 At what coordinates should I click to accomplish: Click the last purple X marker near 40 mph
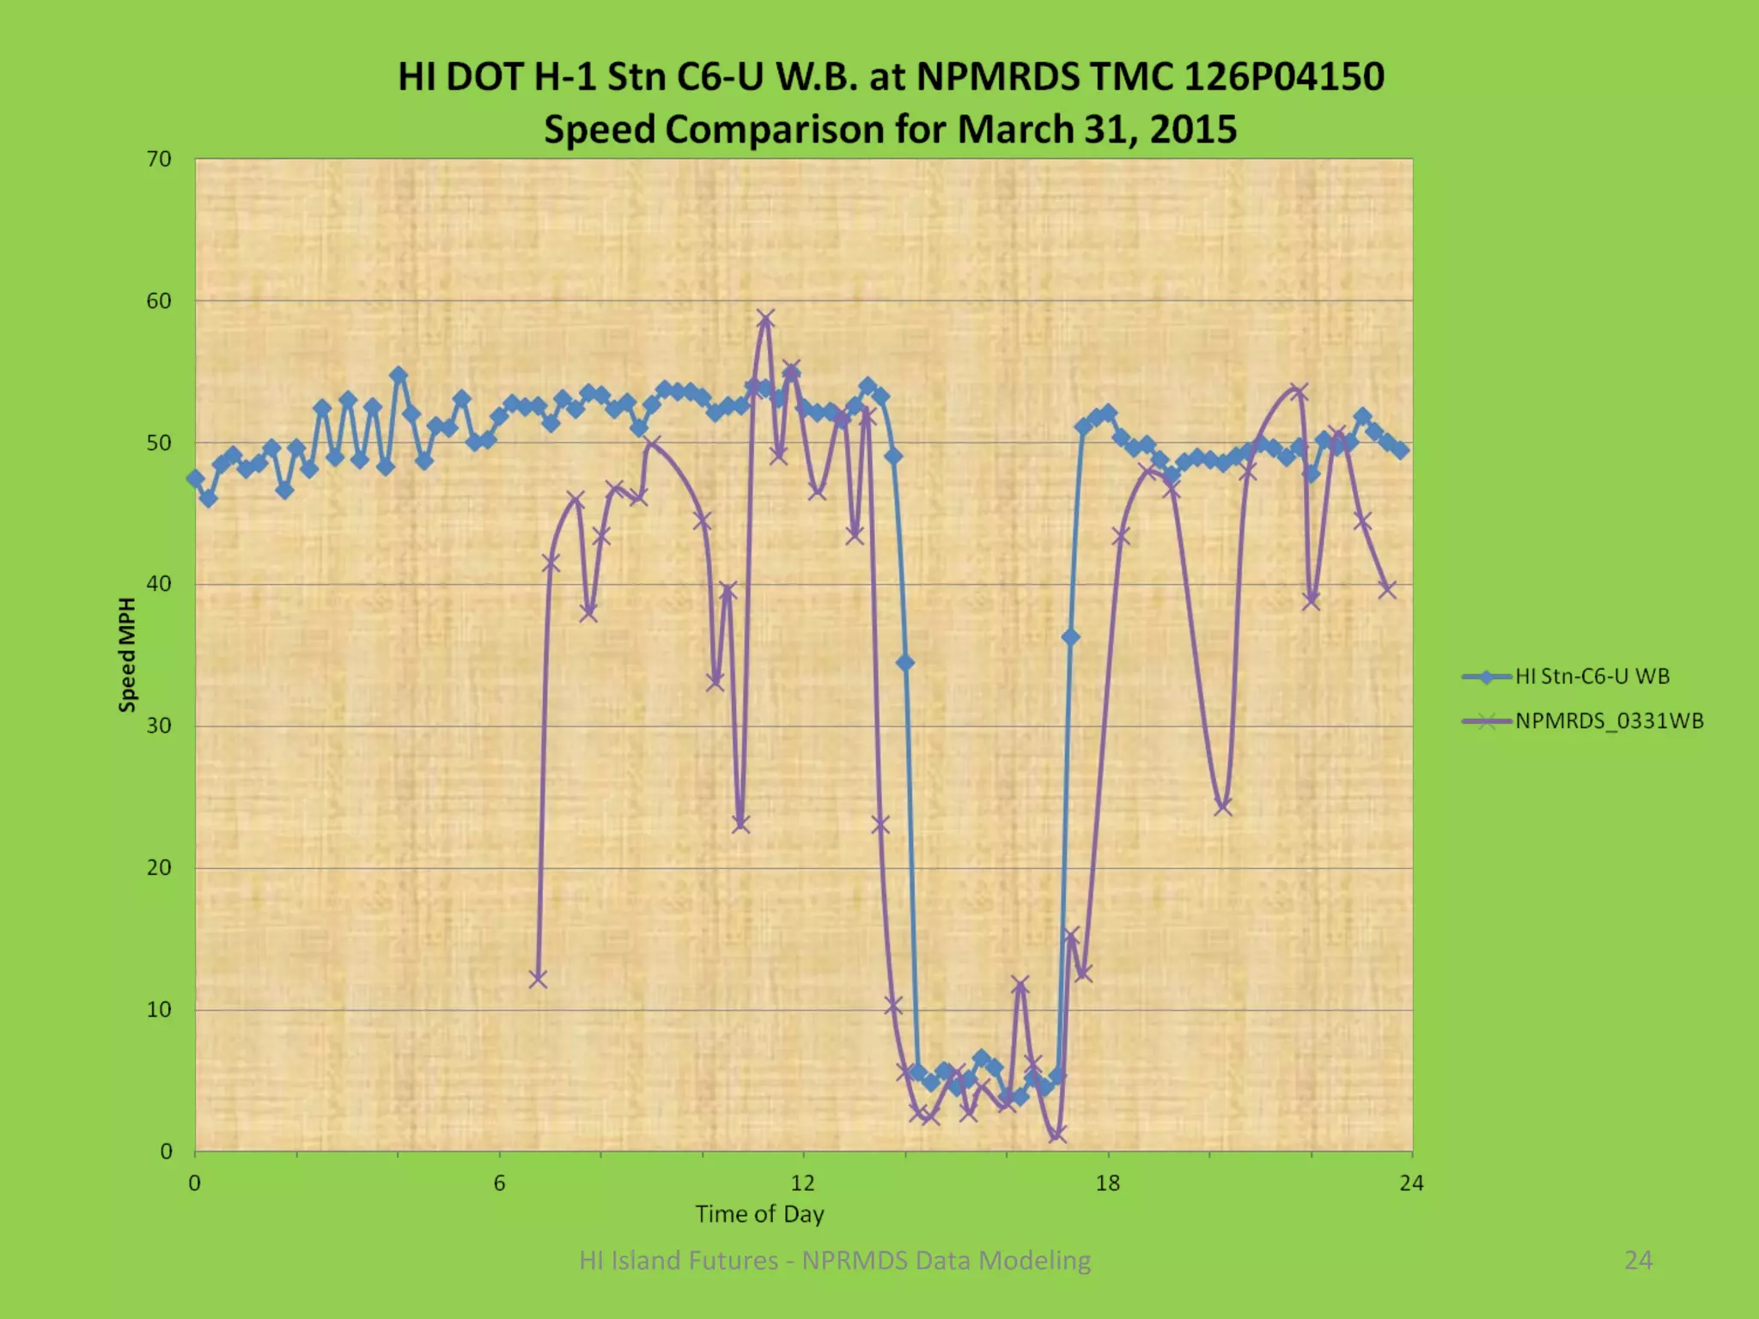click(1387, 590)
